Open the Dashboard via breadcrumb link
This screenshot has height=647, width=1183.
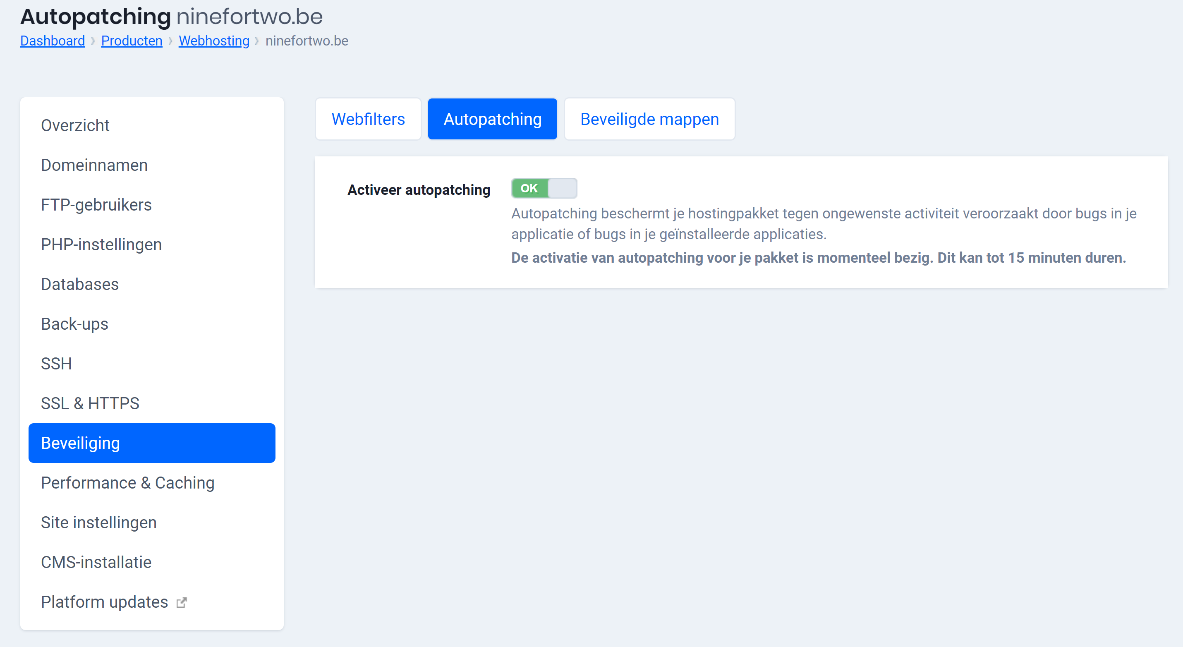click(52, 41)
